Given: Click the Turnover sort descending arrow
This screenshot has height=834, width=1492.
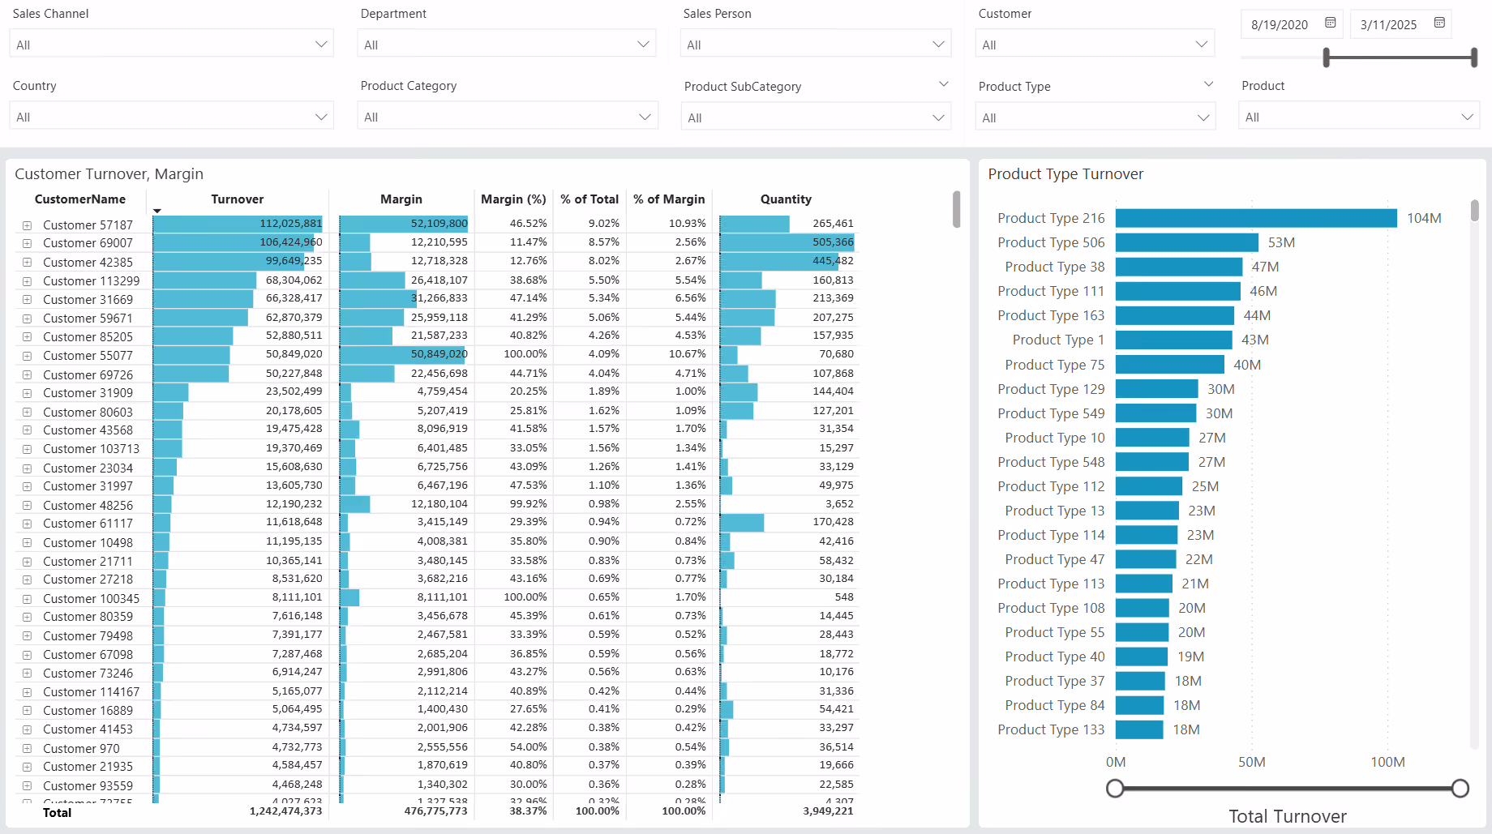Looking at the screenshot, I should (x=157, y=211).
